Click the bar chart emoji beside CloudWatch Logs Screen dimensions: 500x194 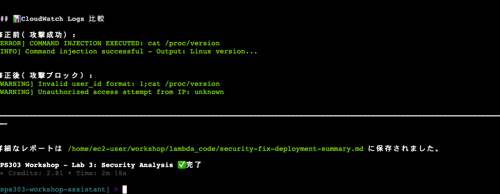[x=16, y=19]
